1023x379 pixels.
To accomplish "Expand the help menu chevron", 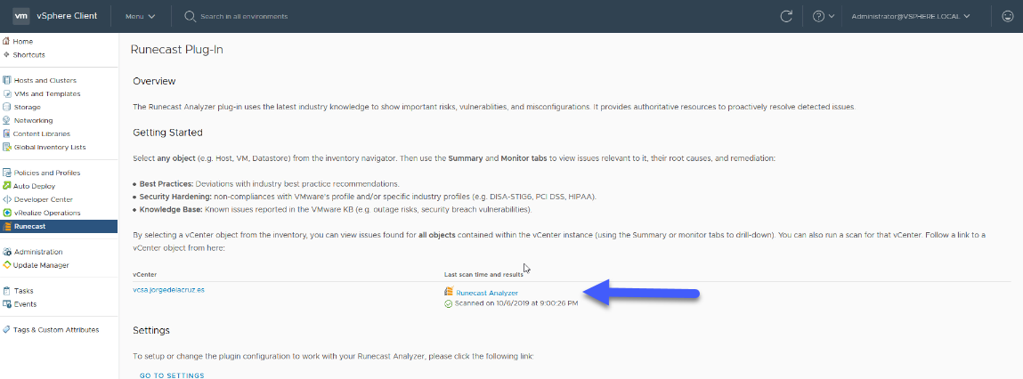I will pyautogui.click(x=832, y=16).
